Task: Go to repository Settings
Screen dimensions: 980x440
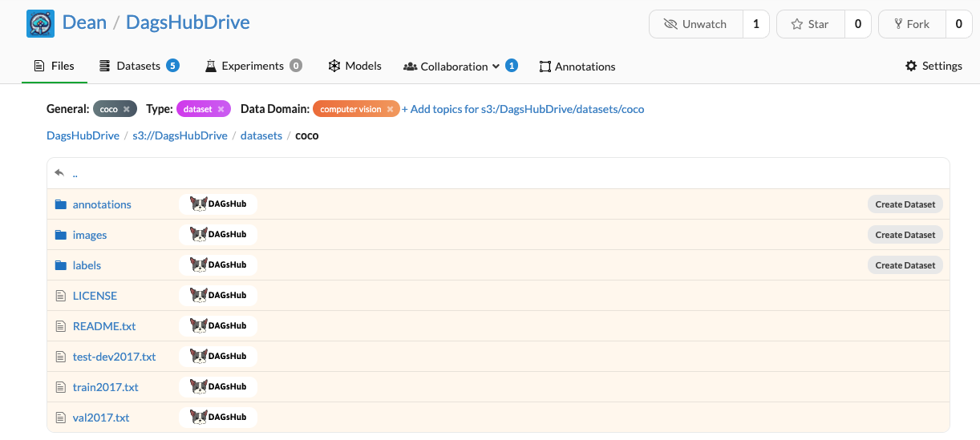Action: click(933, 66)
